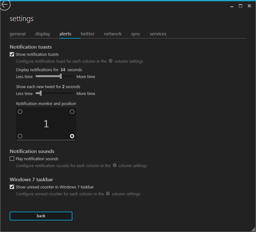Enable Play notification sounds checkbox
The image size is (256, 232).
coord(12,159)
